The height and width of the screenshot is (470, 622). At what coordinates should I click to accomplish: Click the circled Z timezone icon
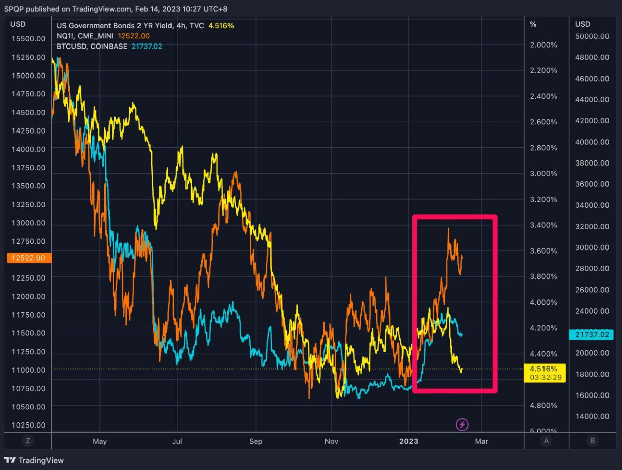[x=28, y=441]
